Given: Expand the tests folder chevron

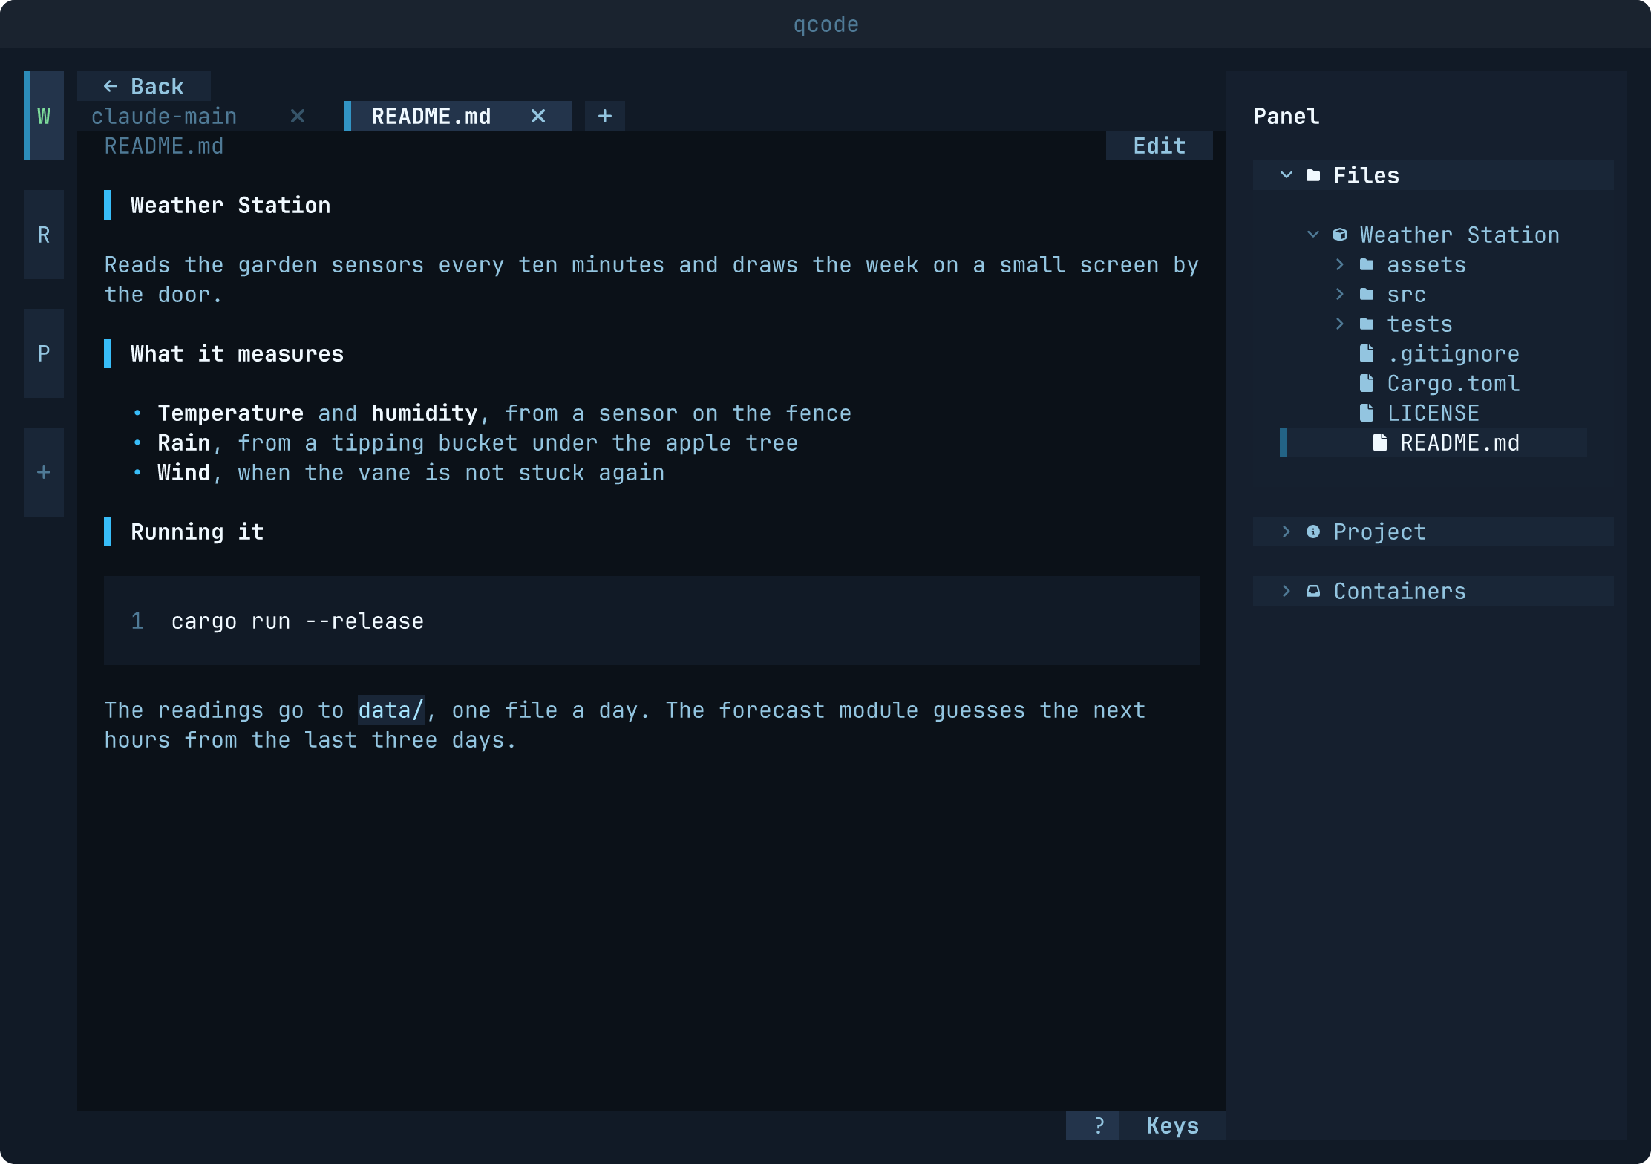Looking at the screenshot, I should pyautogui.click(x=1340, y=324).
